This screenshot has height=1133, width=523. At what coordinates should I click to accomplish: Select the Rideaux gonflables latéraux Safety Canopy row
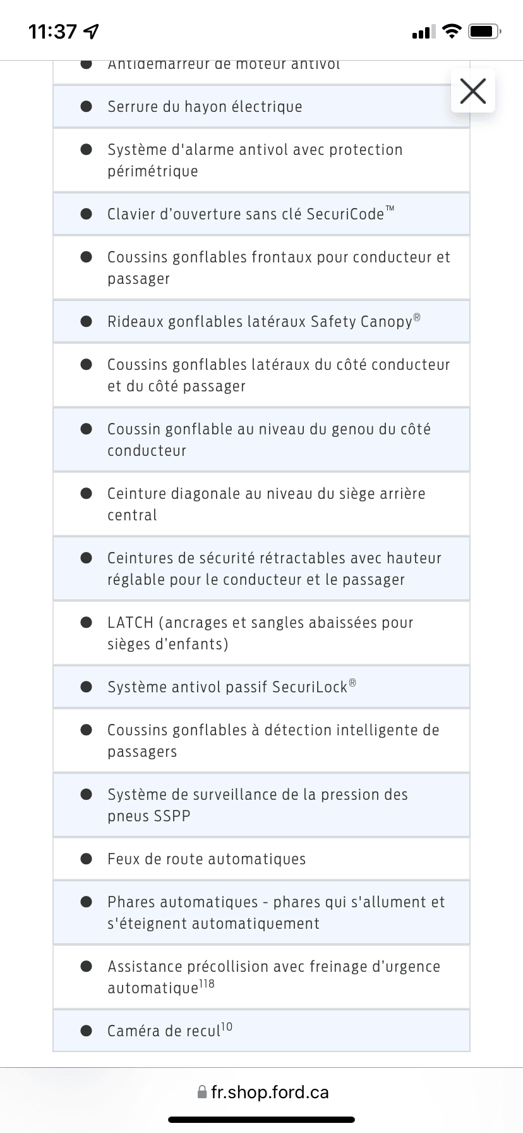[x=261, y=321]
